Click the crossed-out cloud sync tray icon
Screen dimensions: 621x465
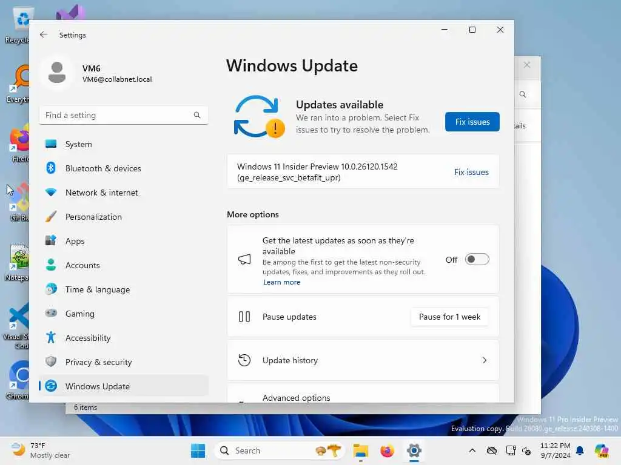point(491,450)
